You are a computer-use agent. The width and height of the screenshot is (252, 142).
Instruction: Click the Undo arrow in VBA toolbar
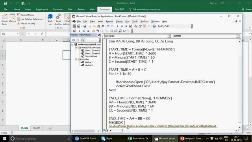pos(108,26)
